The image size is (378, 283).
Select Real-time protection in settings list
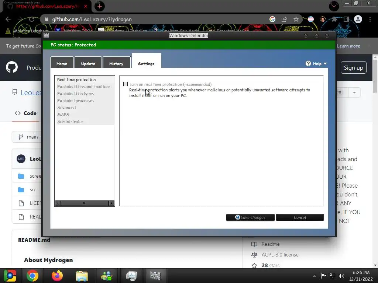coord(76,80)
